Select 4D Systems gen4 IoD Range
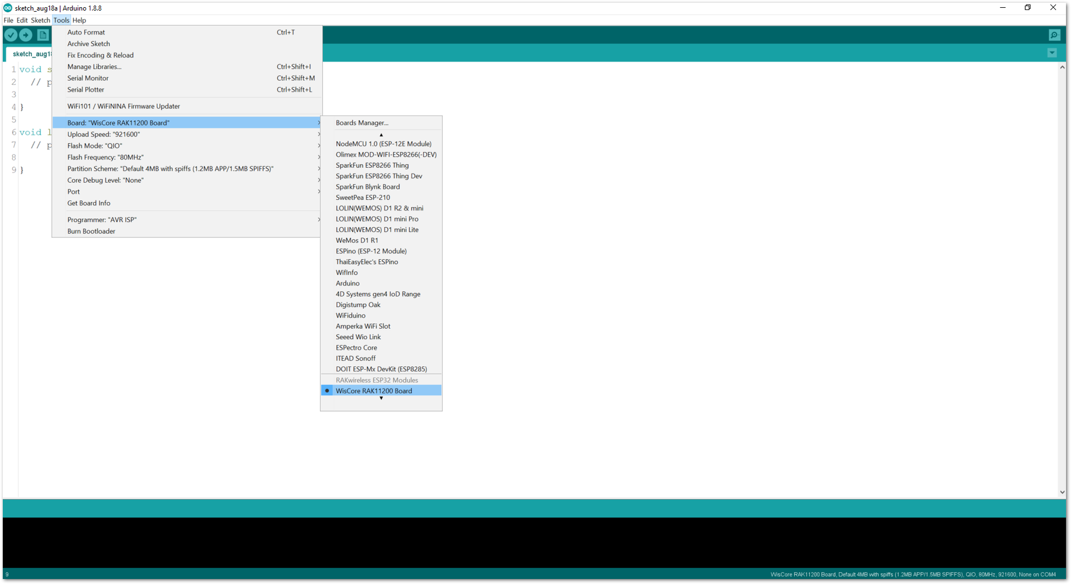 381,294
